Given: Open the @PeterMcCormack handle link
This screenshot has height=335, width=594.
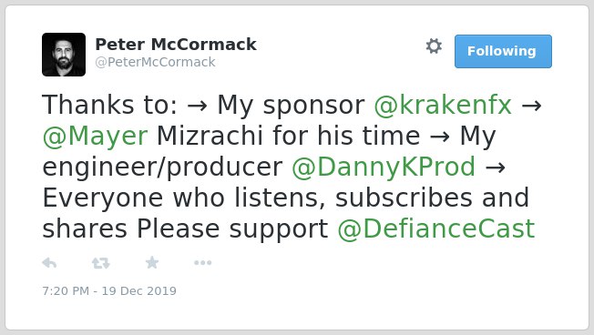Looking at the screenshot, I should pos(155,62).
